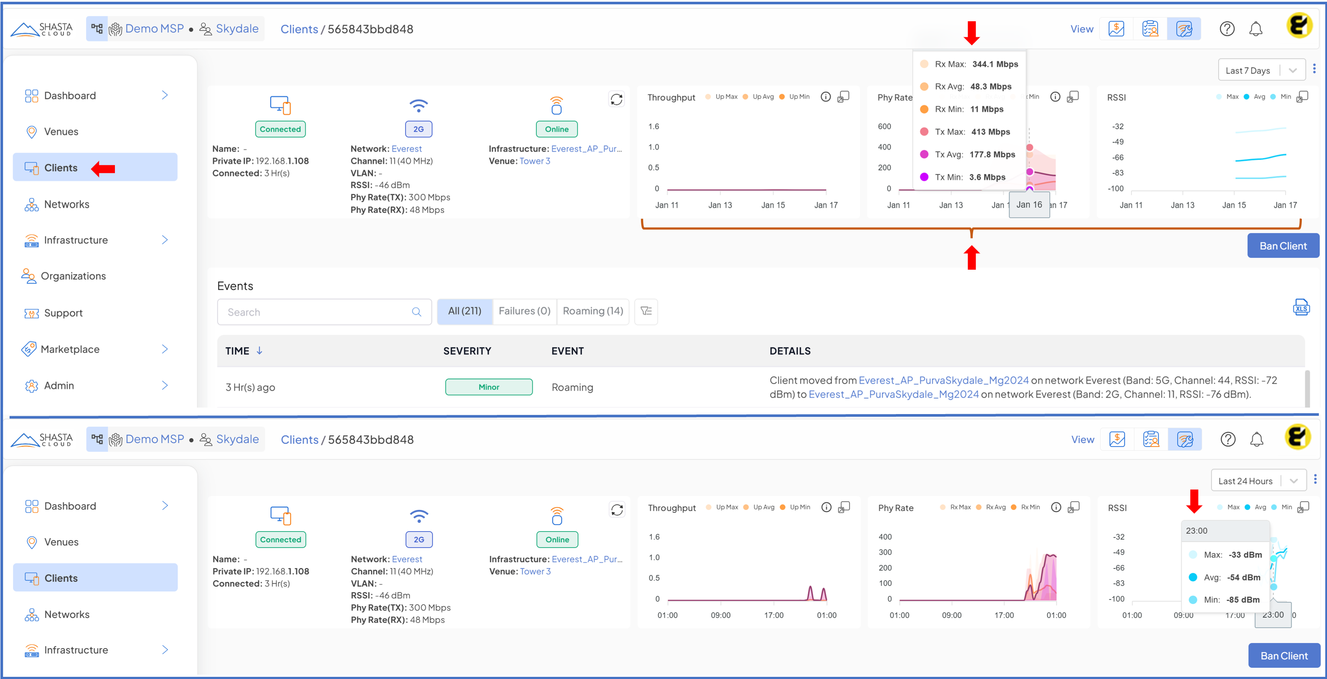
Task: Click organization hierarchy icon beside Demo MSP
Action: [97, 29]
